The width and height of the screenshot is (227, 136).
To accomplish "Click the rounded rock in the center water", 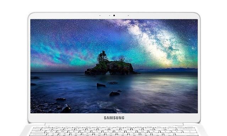I will [114, 94].
